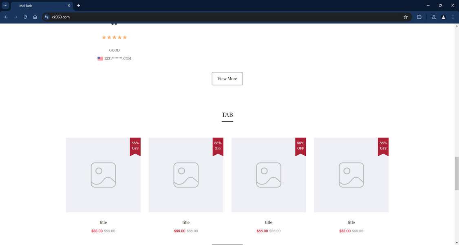
Task: Open the tab search dropdown arrow
Action: pos(5,6)
